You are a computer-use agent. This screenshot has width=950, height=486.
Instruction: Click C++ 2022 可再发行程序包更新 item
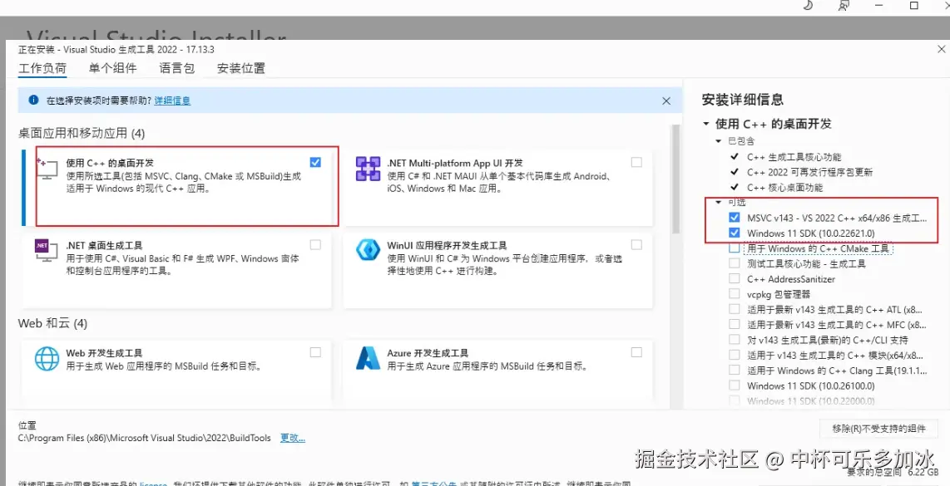tap(809, 172)
